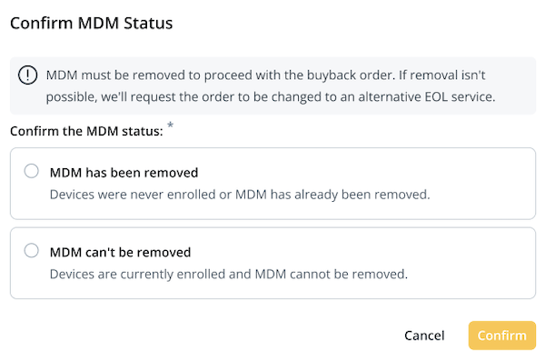Click 'MDM cannot be removed' phrase in description

pos(331,275)
